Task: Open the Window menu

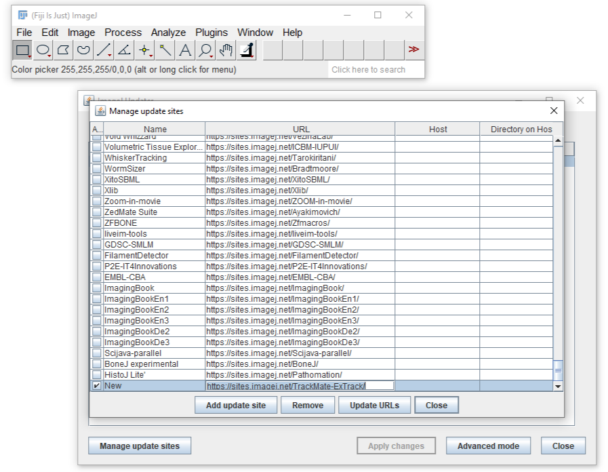Action: click(x=255, y=33)
